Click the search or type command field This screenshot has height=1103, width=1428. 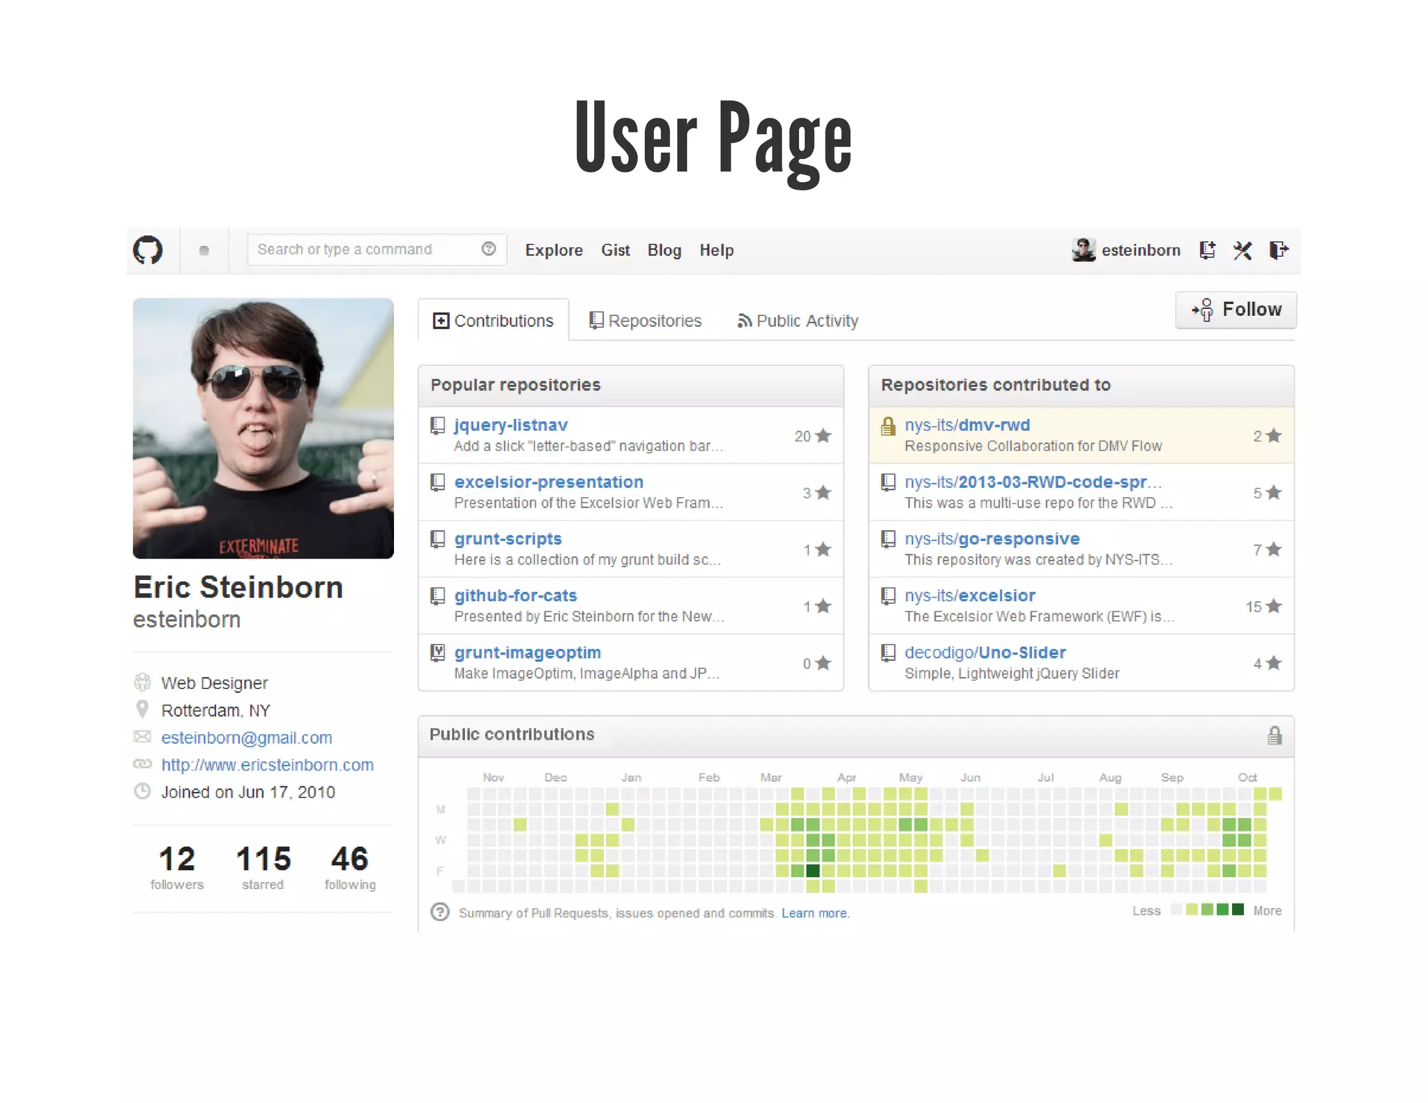click(363, 250)
